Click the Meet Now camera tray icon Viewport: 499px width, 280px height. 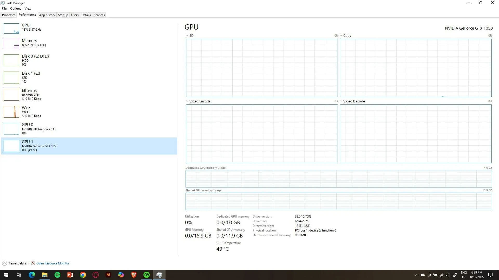pyautogui.click(x=429, y=275)
